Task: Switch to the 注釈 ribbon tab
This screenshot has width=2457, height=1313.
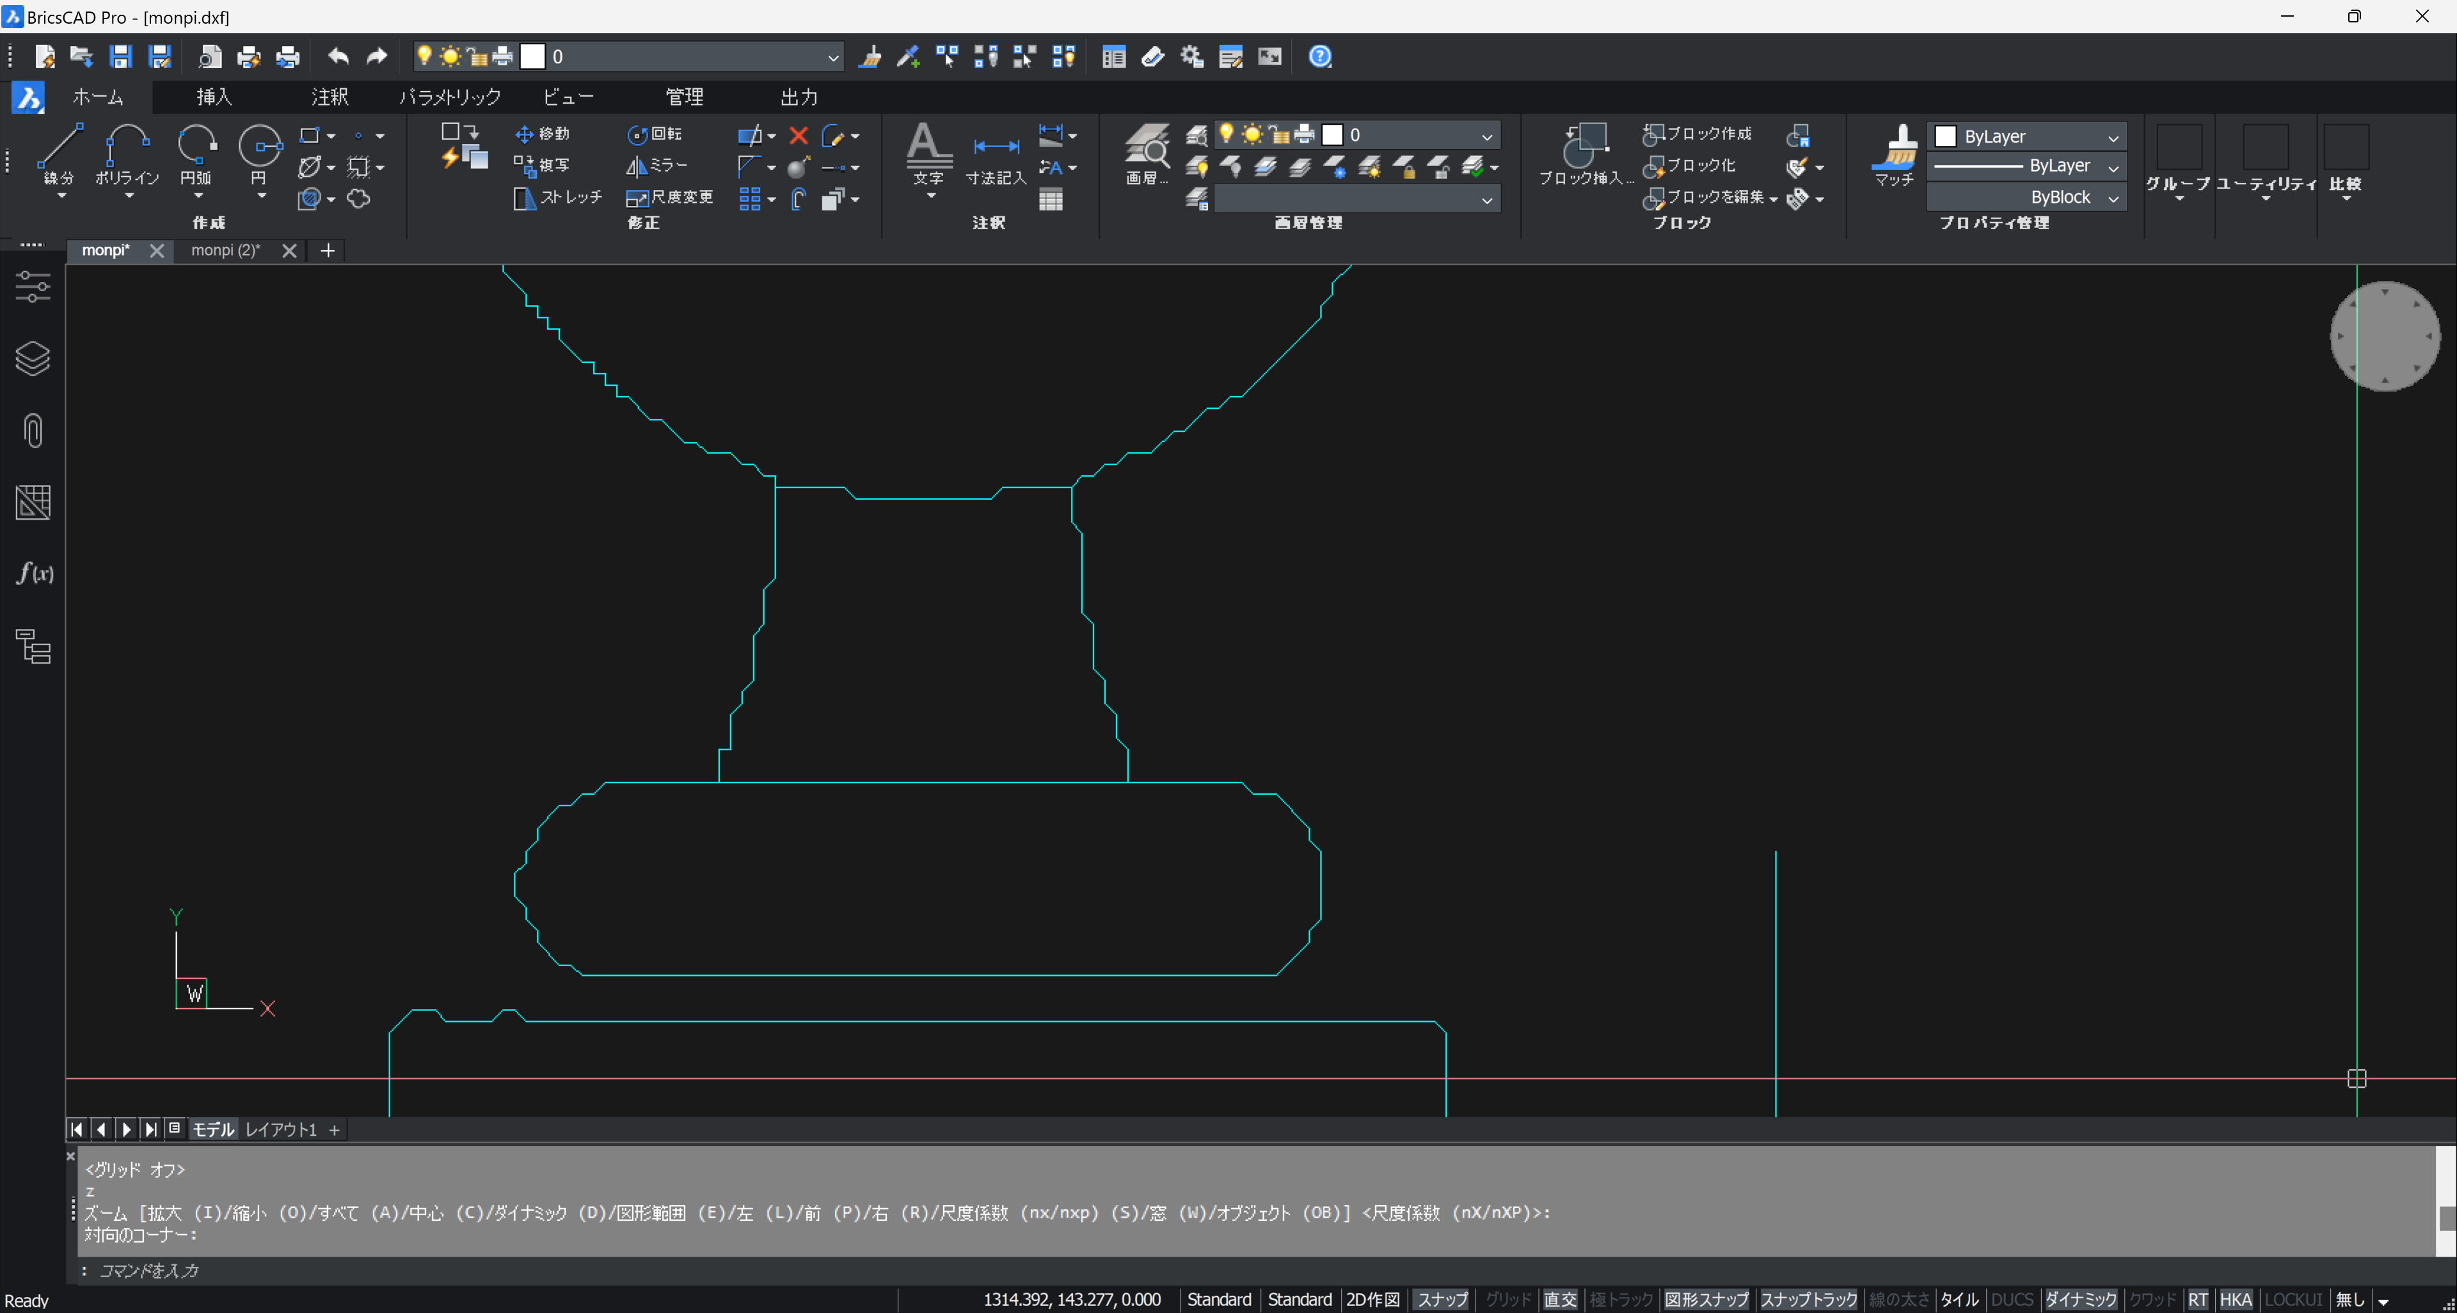Action: (329, 97)
